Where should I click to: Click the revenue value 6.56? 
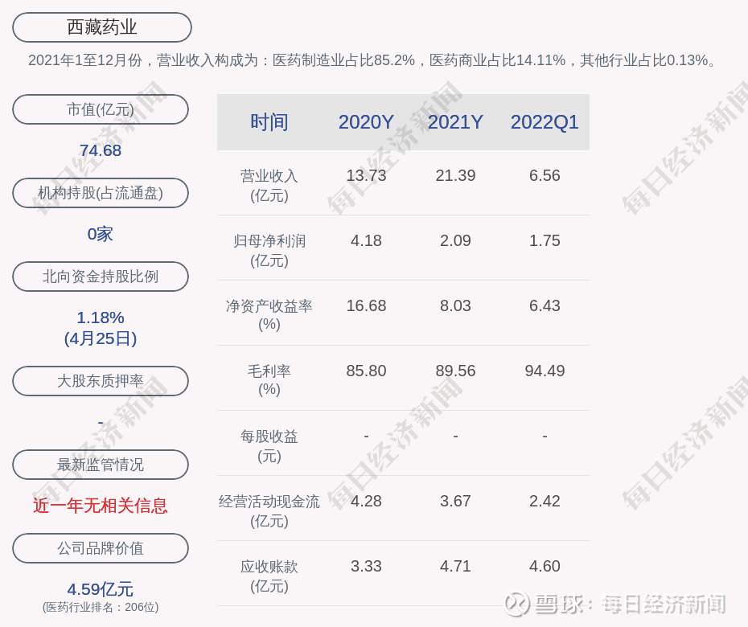545,175
